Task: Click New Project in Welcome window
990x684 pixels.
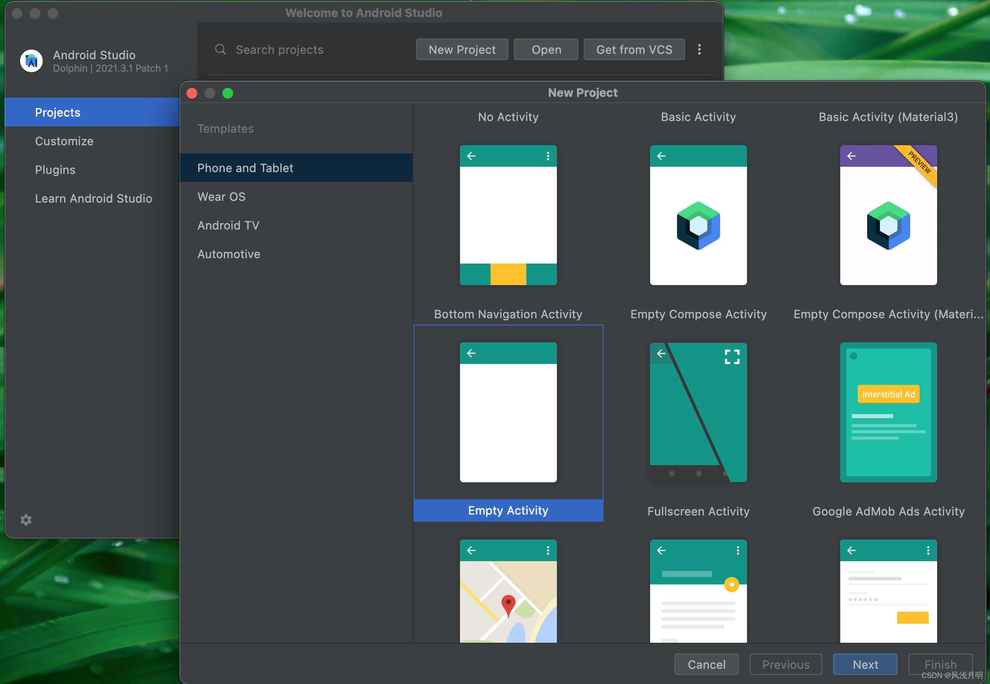Action: pyautogui.click(x=462, y=49)
